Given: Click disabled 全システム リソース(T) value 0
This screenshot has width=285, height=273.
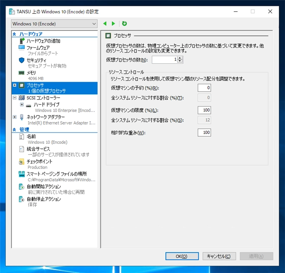Looking at the screenshot, I should click(204, 98).
